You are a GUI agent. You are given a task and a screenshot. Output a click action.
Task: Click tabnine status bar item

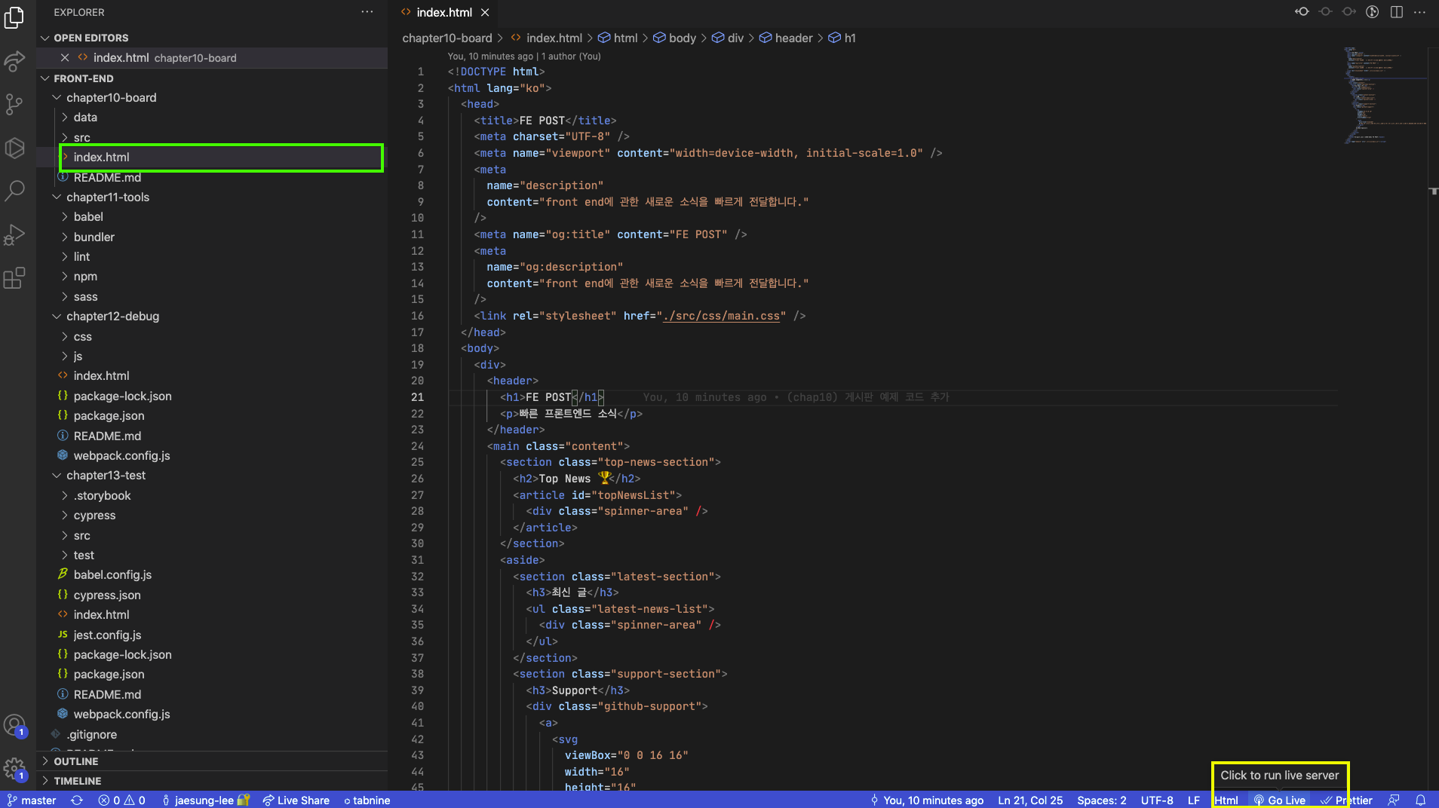(367, 800)
